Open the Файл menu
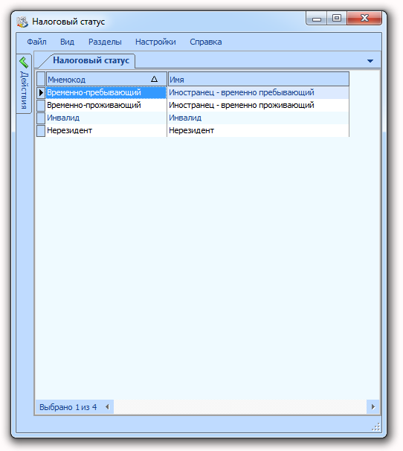The height and width of the screenshot is (451, 403). point(36,42)
